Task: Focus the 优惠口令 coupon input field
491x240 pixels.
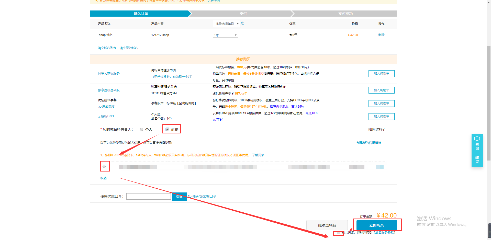Action: 148,196
